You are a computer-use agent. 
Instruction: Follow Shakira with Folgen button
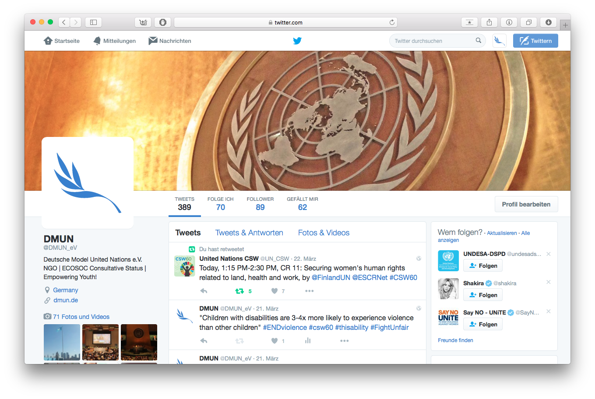(x=483, y=295)
